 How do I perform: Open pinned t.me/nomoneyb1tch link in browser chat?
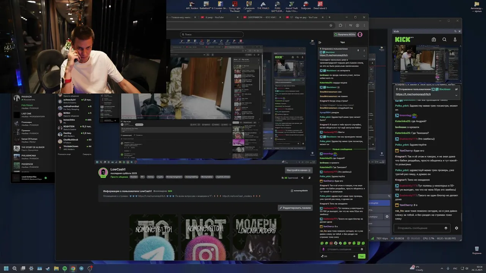click(x=333, y=55)
